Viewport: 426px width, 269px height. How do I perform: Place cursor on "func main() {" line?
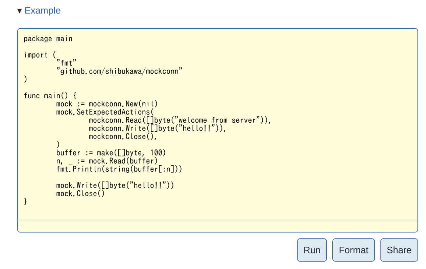(50, 96)
